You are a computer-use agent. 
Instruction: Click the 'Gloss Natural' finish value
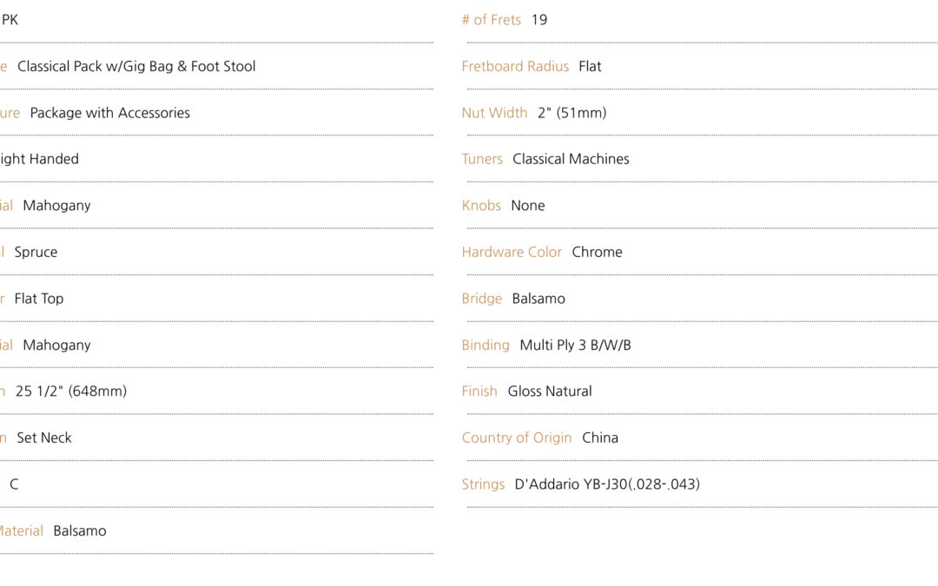point(550,391)
